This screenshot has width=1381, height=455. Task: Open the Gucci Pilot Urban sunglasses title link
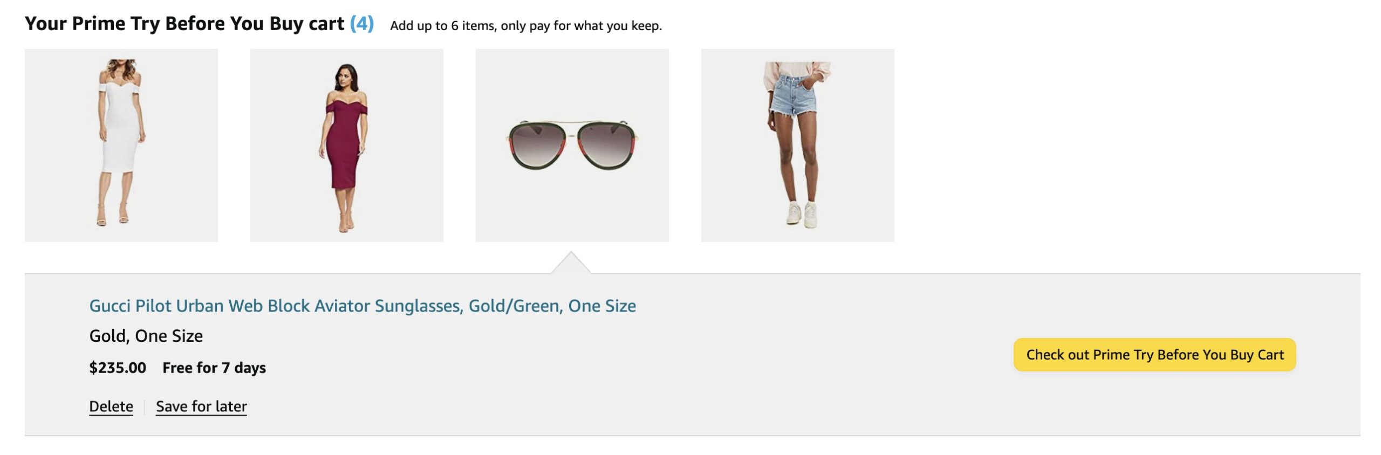pos(363,306)
